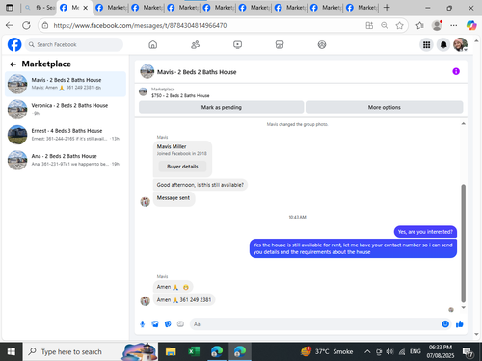This screenshot has height=361, width=482.
Task: Click the browser address bar URL
Action: pyautogui.click(x=140, y=25)
